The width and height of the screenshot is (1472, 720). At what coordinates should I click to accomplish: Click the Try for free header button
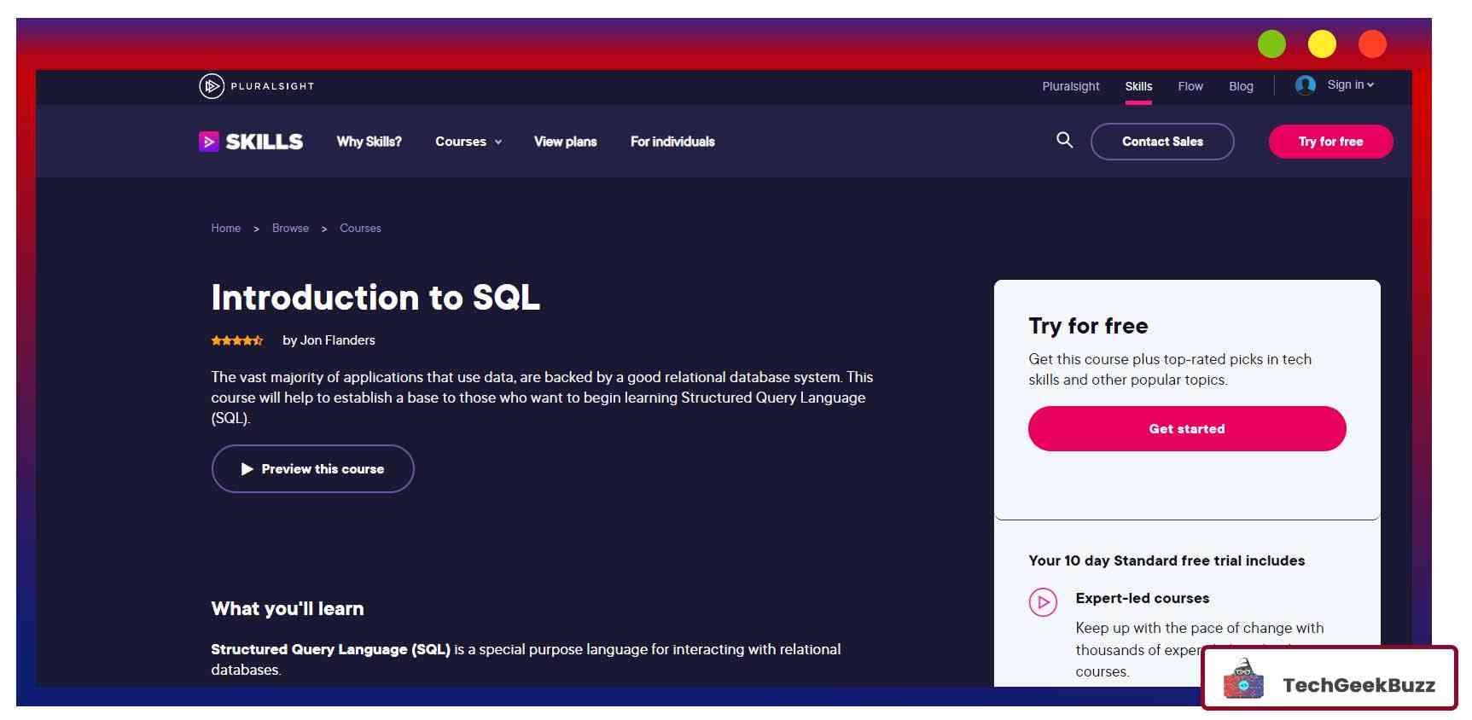click(x=1330, y=142)
